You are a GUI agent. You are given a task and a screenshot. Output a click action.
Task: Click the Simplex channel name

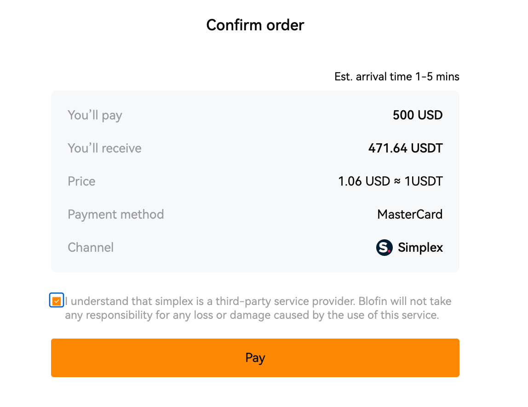[x=420, y=248]
